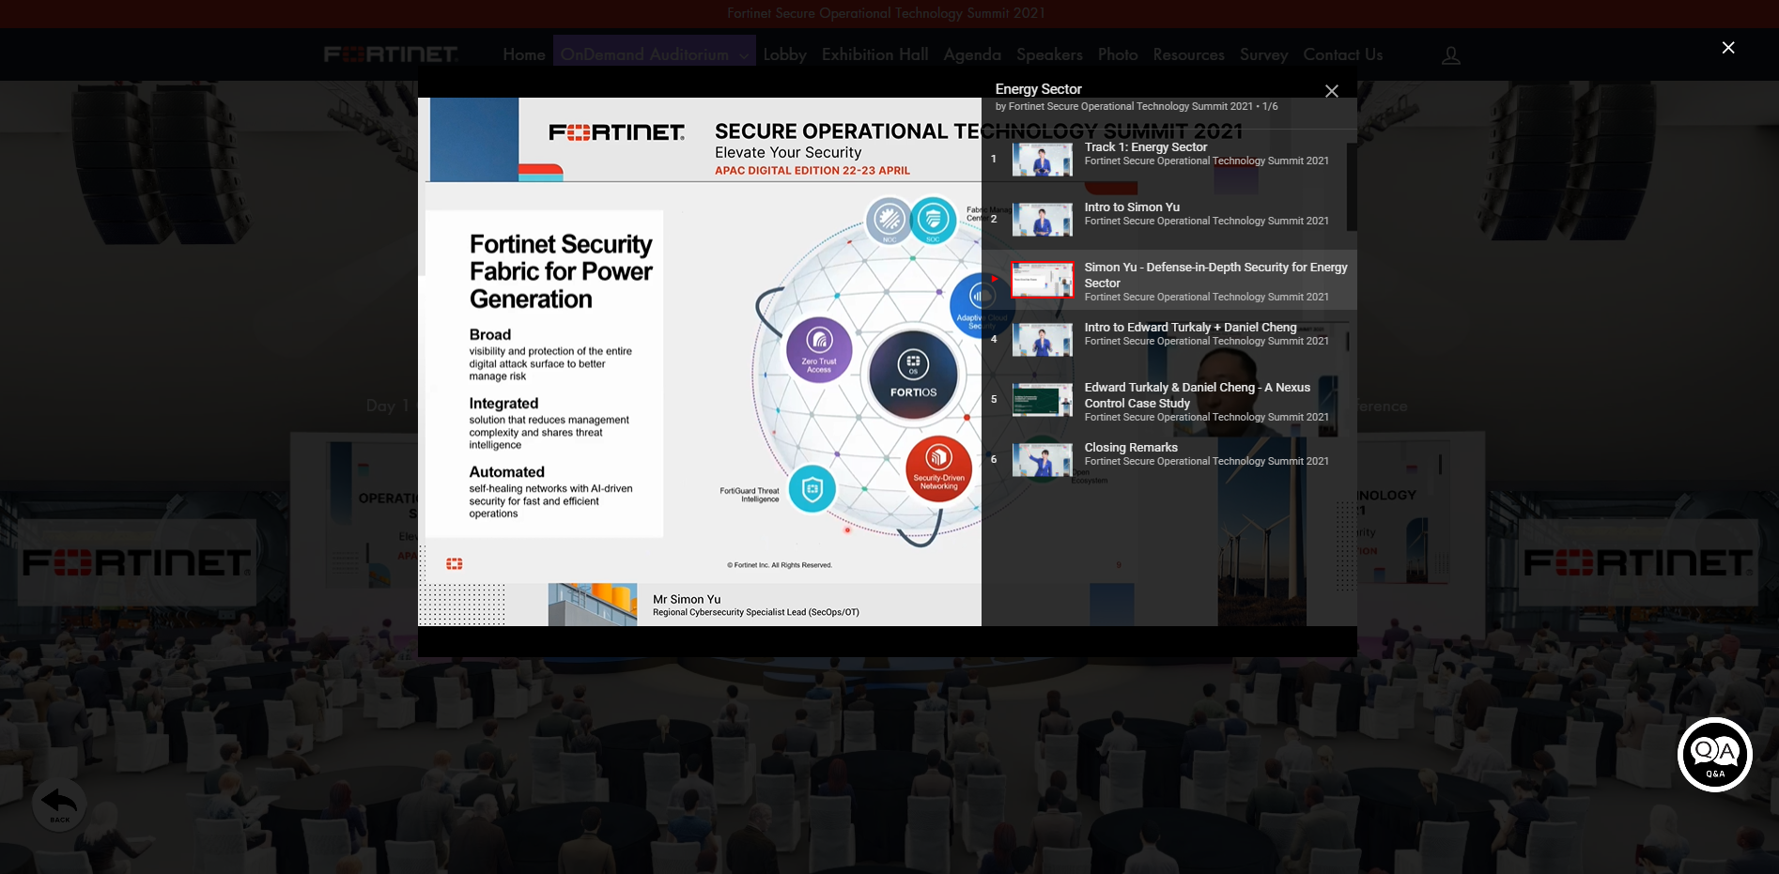
Task: Click the FortiOS icon in slide
Action: 913,374
